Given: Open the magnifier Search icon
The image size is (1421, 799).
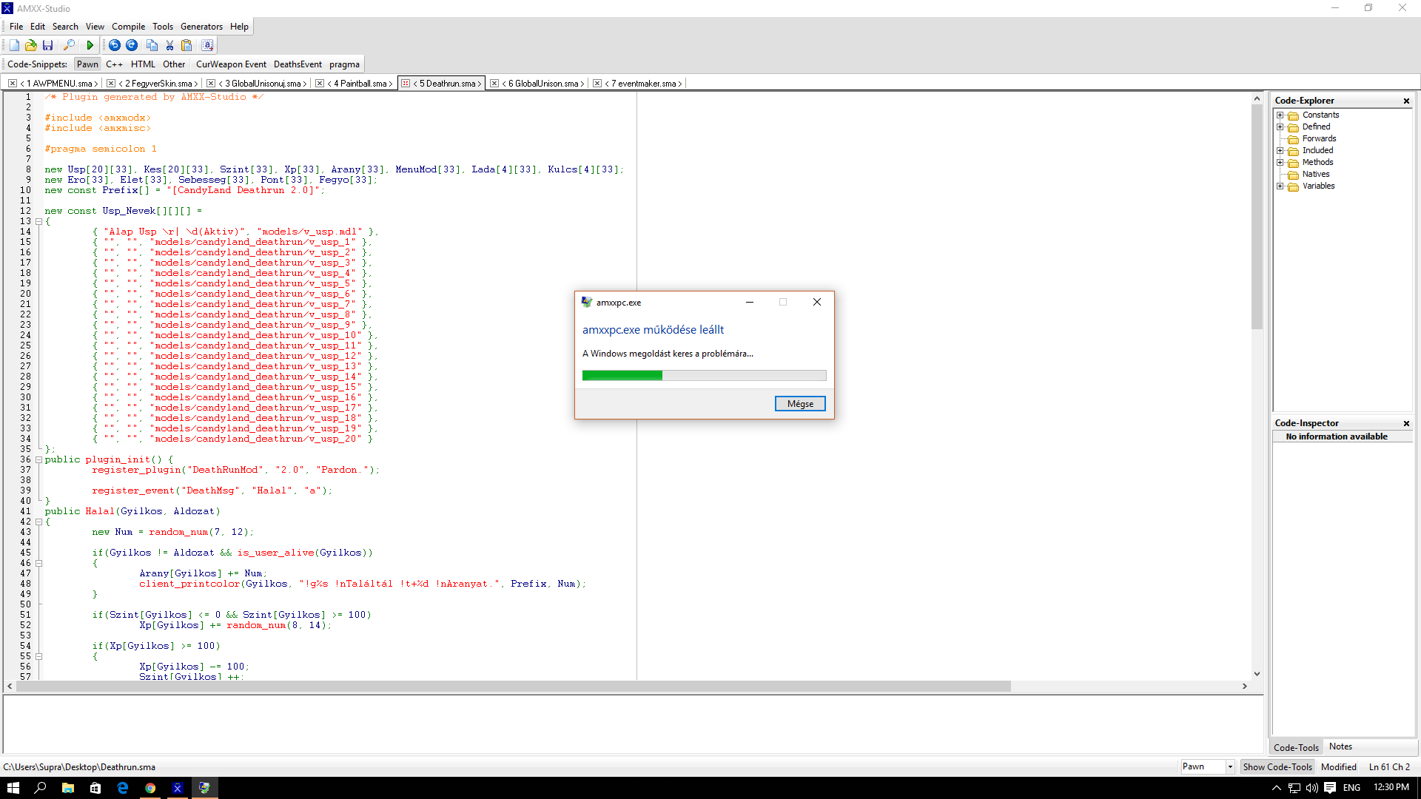Looking at the screenshot, I should pyautogui.click(x=69, y=46).
